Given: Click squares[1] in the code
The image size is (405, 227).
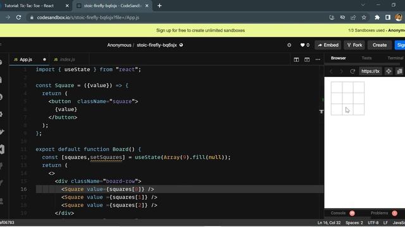Looking at the screenshot, I should point(128,197).
